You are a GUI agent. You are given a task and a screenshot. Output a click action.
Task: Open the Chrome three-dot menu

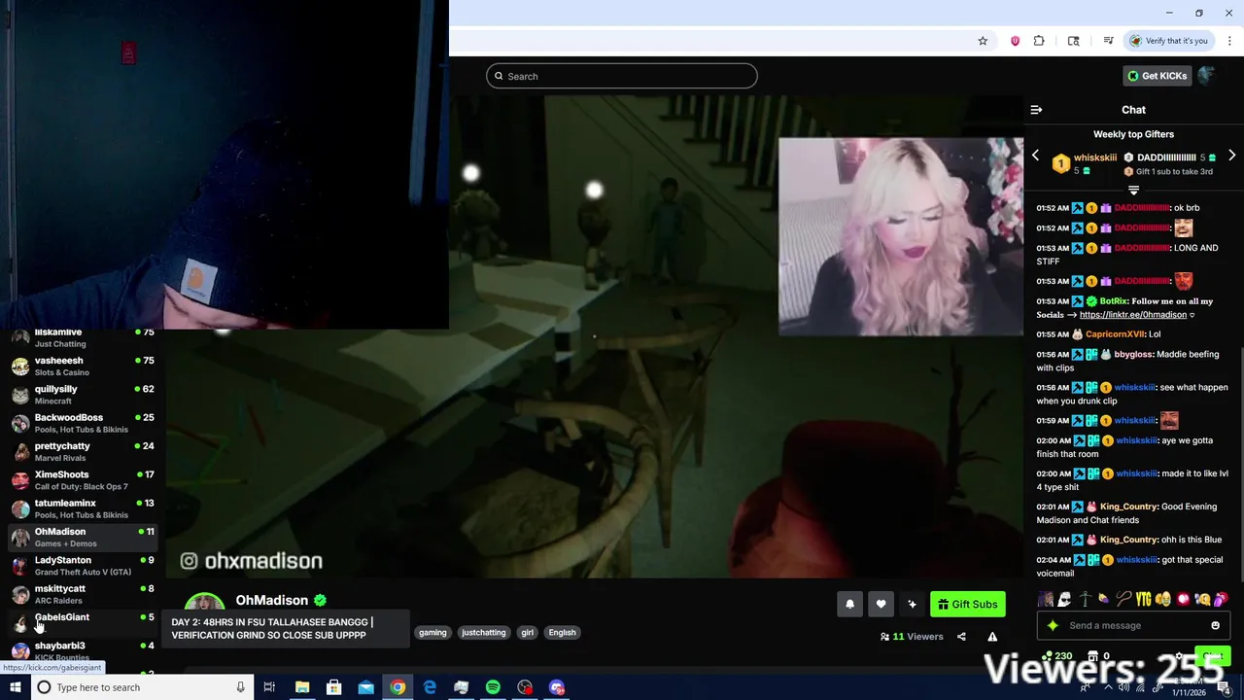tap(1229, 41)
